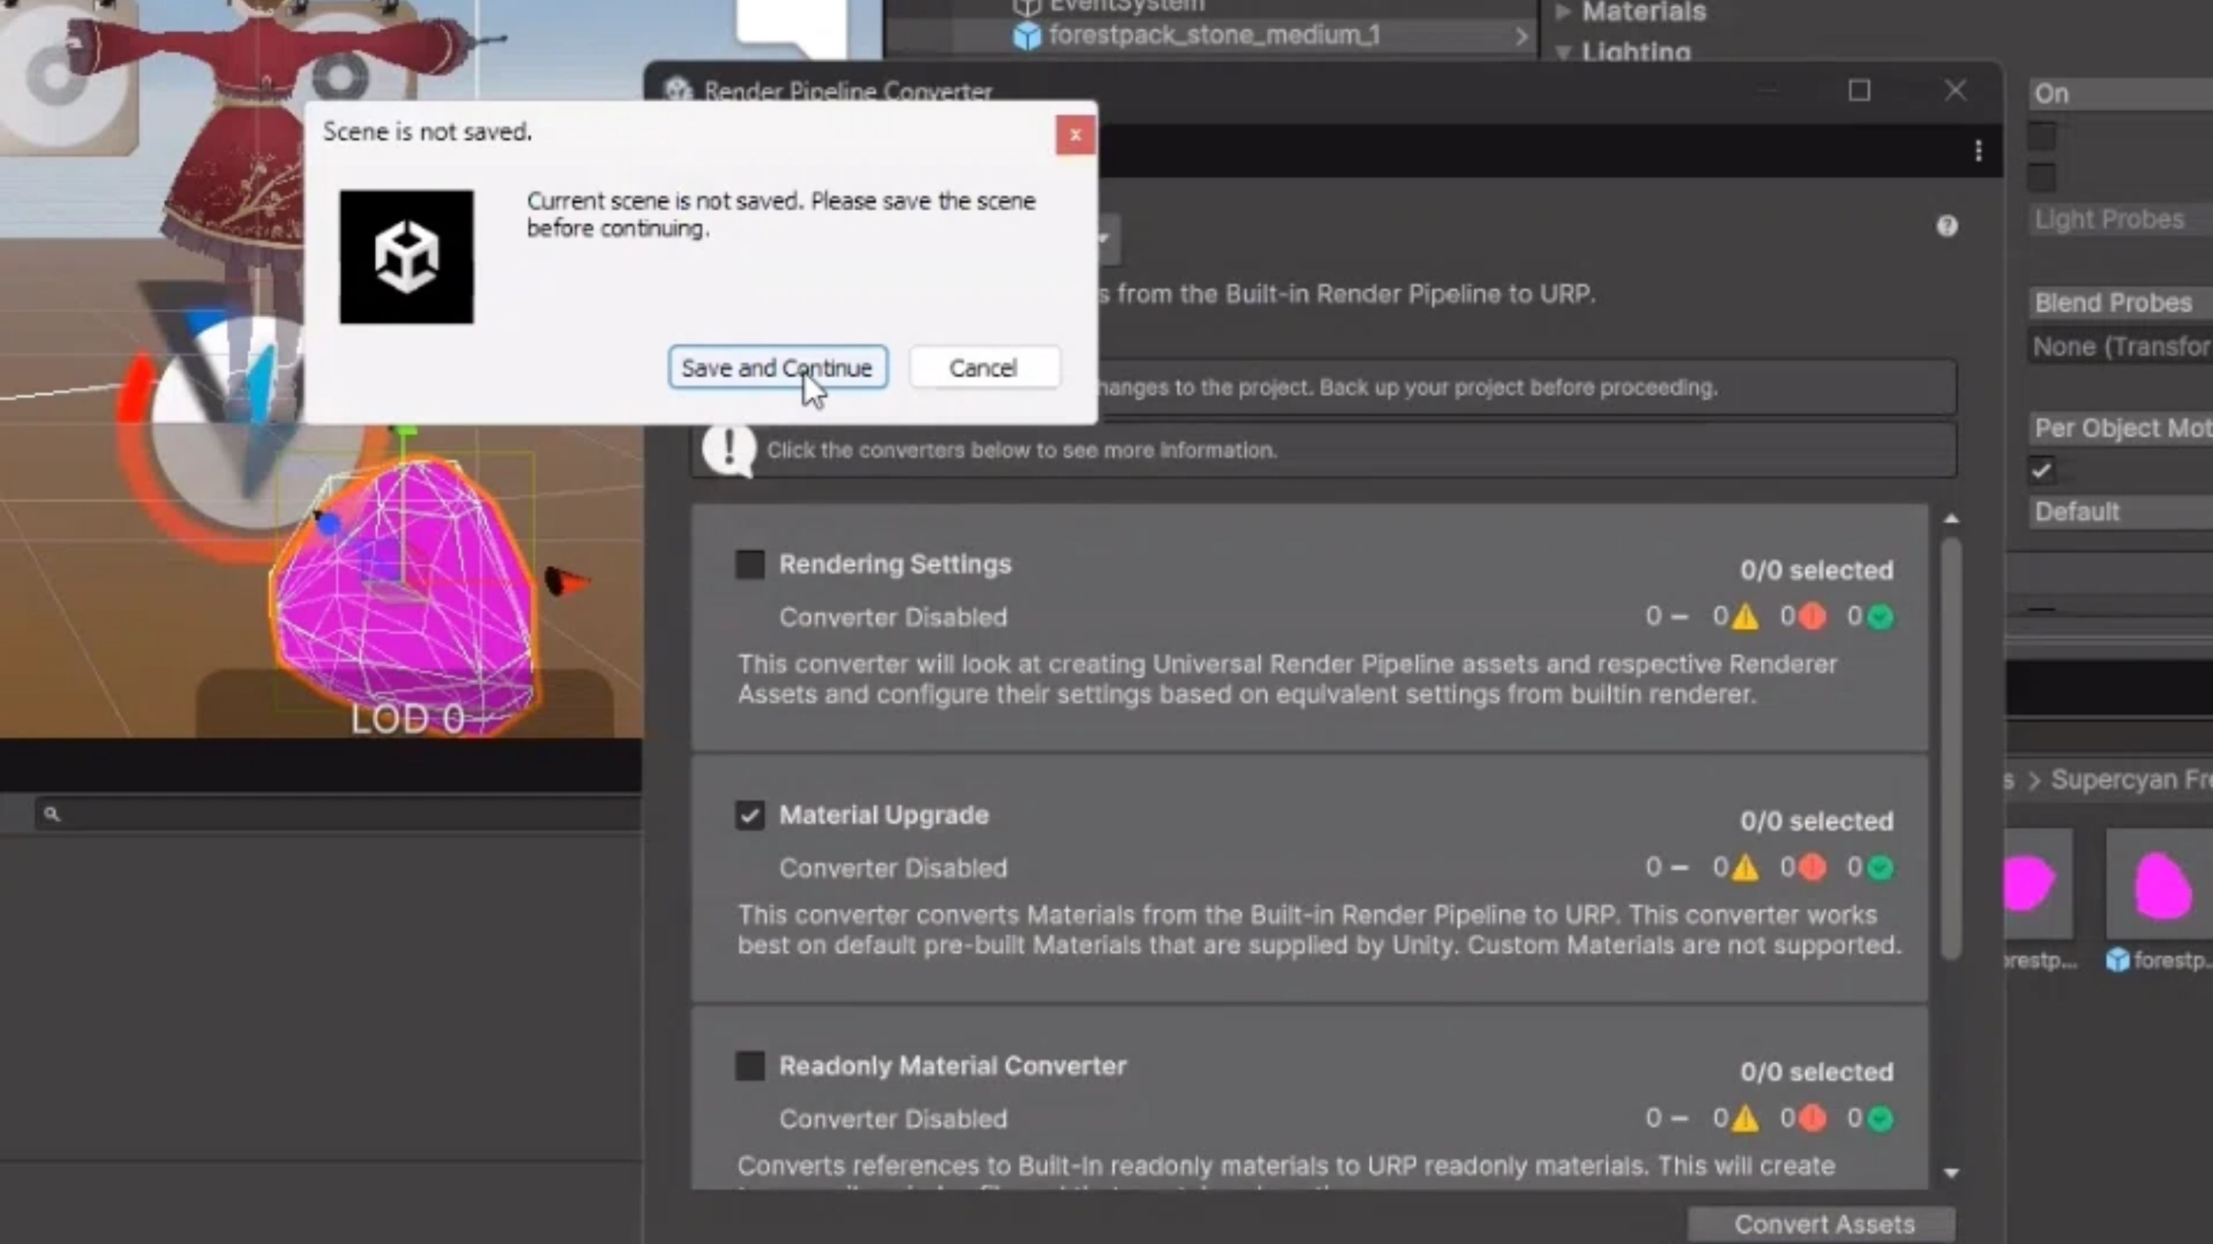The image size is (2213, 1244).
Task: Open the Cast Shadows On dropdown
Action: pos(2121,93)
